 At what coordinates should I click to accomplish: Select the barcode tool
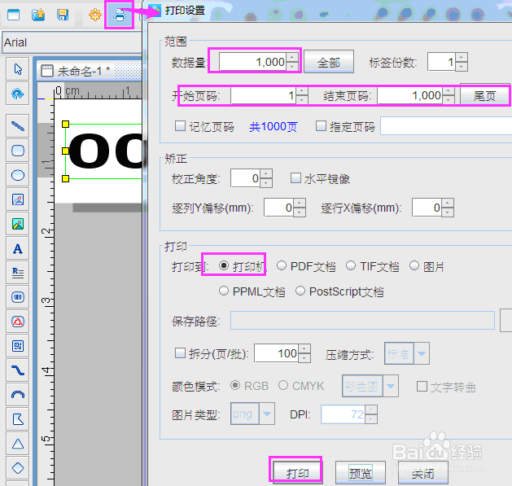pyautogui.click(x=18, y=297)
